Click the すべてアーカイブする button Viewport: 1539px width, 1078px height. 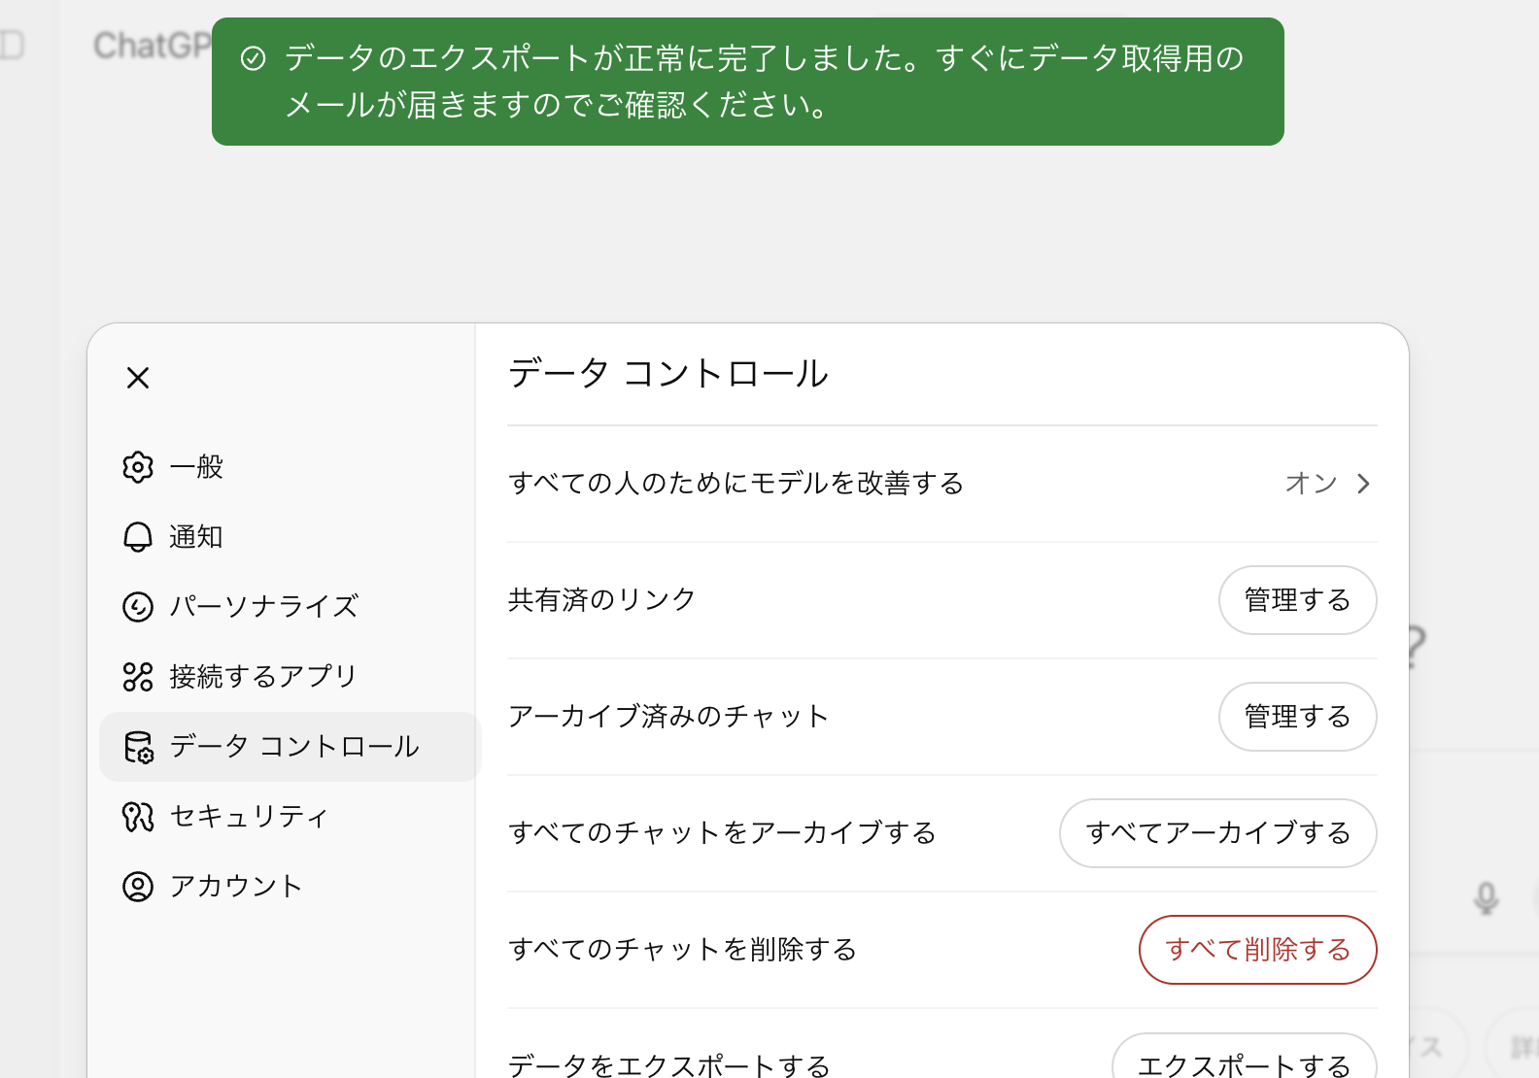pos(1217,833)
